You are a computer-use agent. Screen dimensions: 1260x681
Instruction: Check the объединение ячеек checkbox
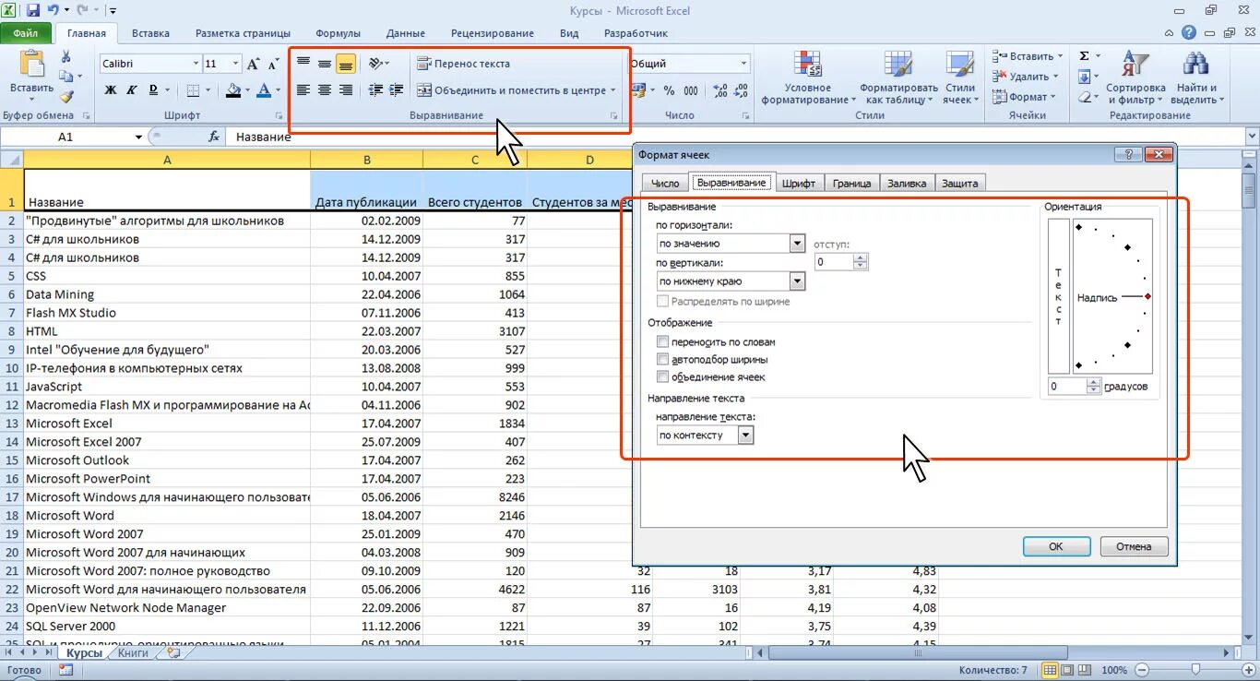[x=662, y=376]
